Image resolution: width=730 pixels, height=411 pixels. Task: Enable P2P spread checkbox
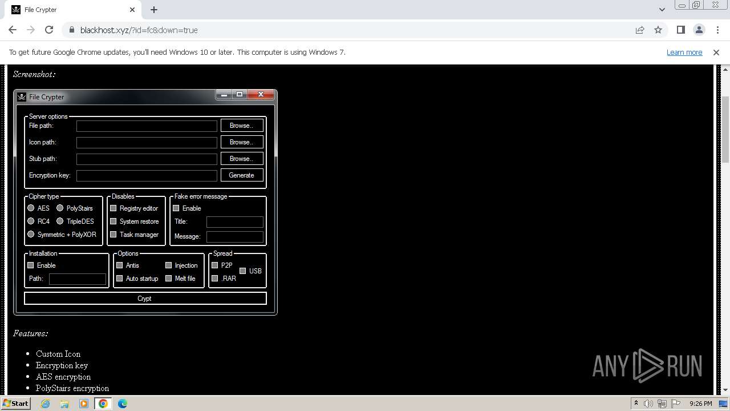tap(215, 265)
